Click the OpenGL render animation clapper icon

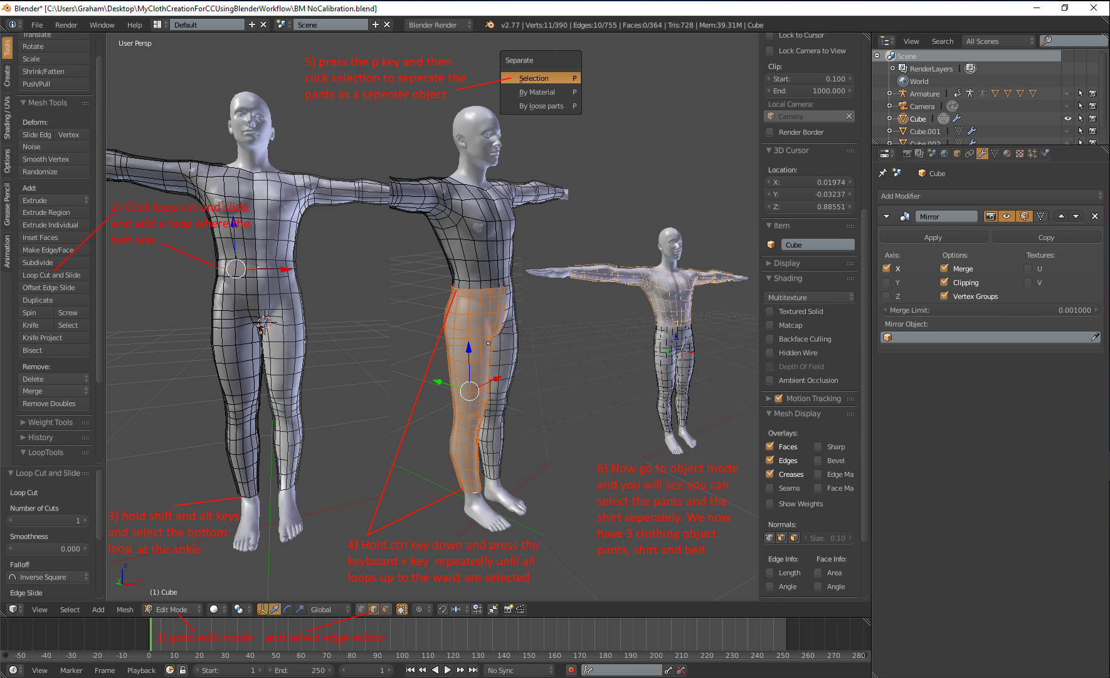(x=521, y=609)
